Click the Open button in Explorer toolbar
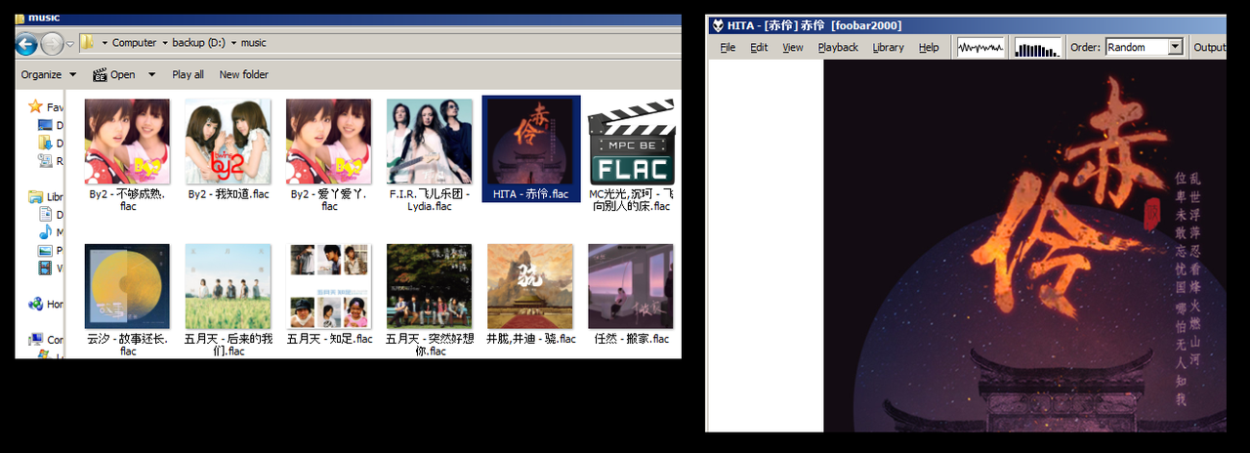The height and width of the screenshot is (453, 1250). (114, 74)
